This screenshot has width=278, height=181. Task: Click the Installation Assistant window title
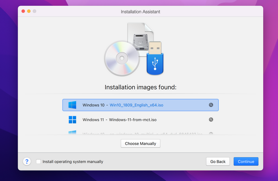point(140,12)
